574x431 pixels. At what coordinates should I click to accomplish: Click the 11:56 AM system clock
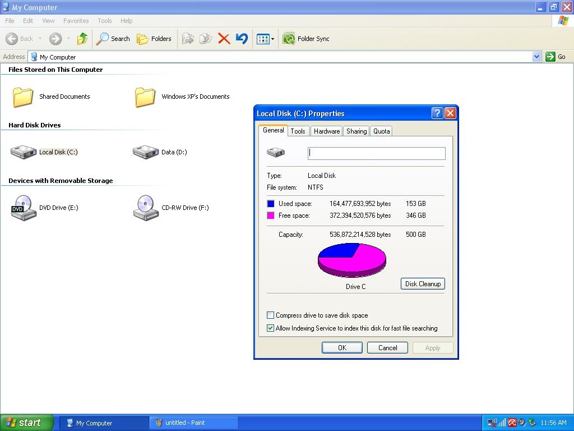point(553,423)
